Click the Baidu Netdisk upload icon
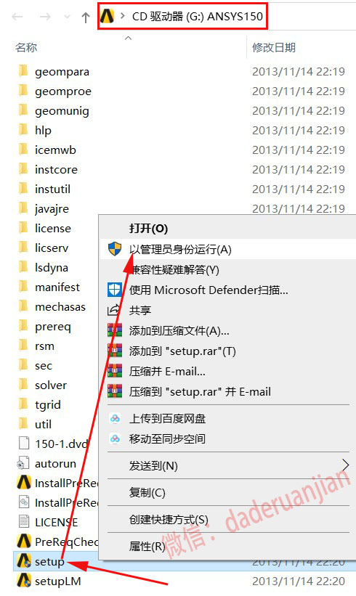Viewport: 356px width, 596px height. coord(115,418)
